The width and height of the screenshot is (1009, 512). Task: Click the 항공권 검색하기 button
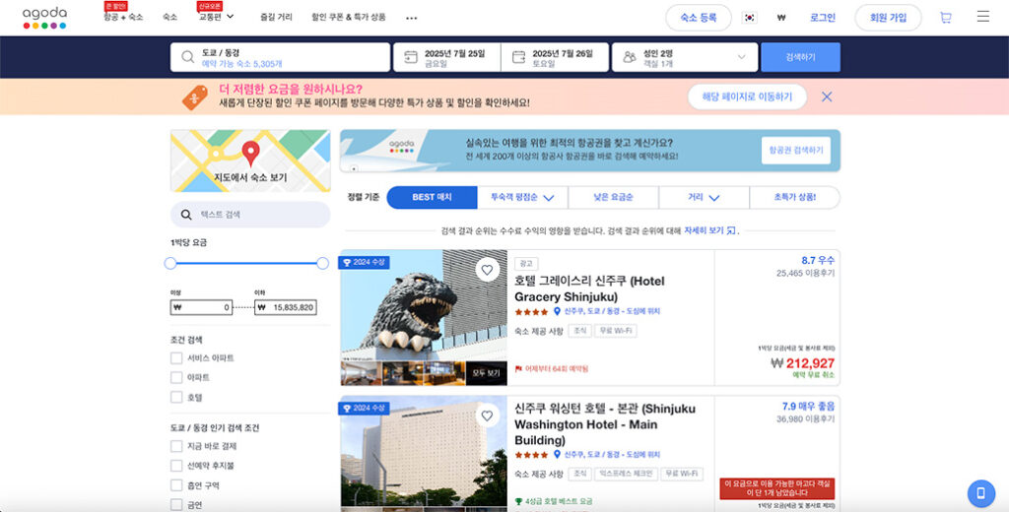[796, 151]
